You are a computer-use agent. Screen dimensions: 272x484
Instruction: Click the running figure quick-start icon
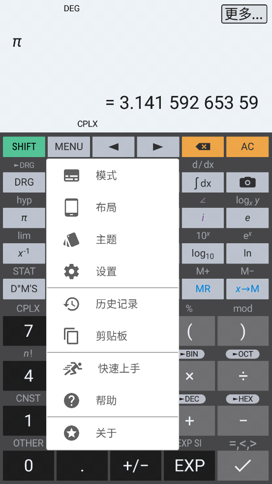click(72, 368)
